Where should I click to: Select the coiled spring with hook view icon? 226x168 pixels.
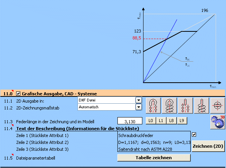click(169, 106)
